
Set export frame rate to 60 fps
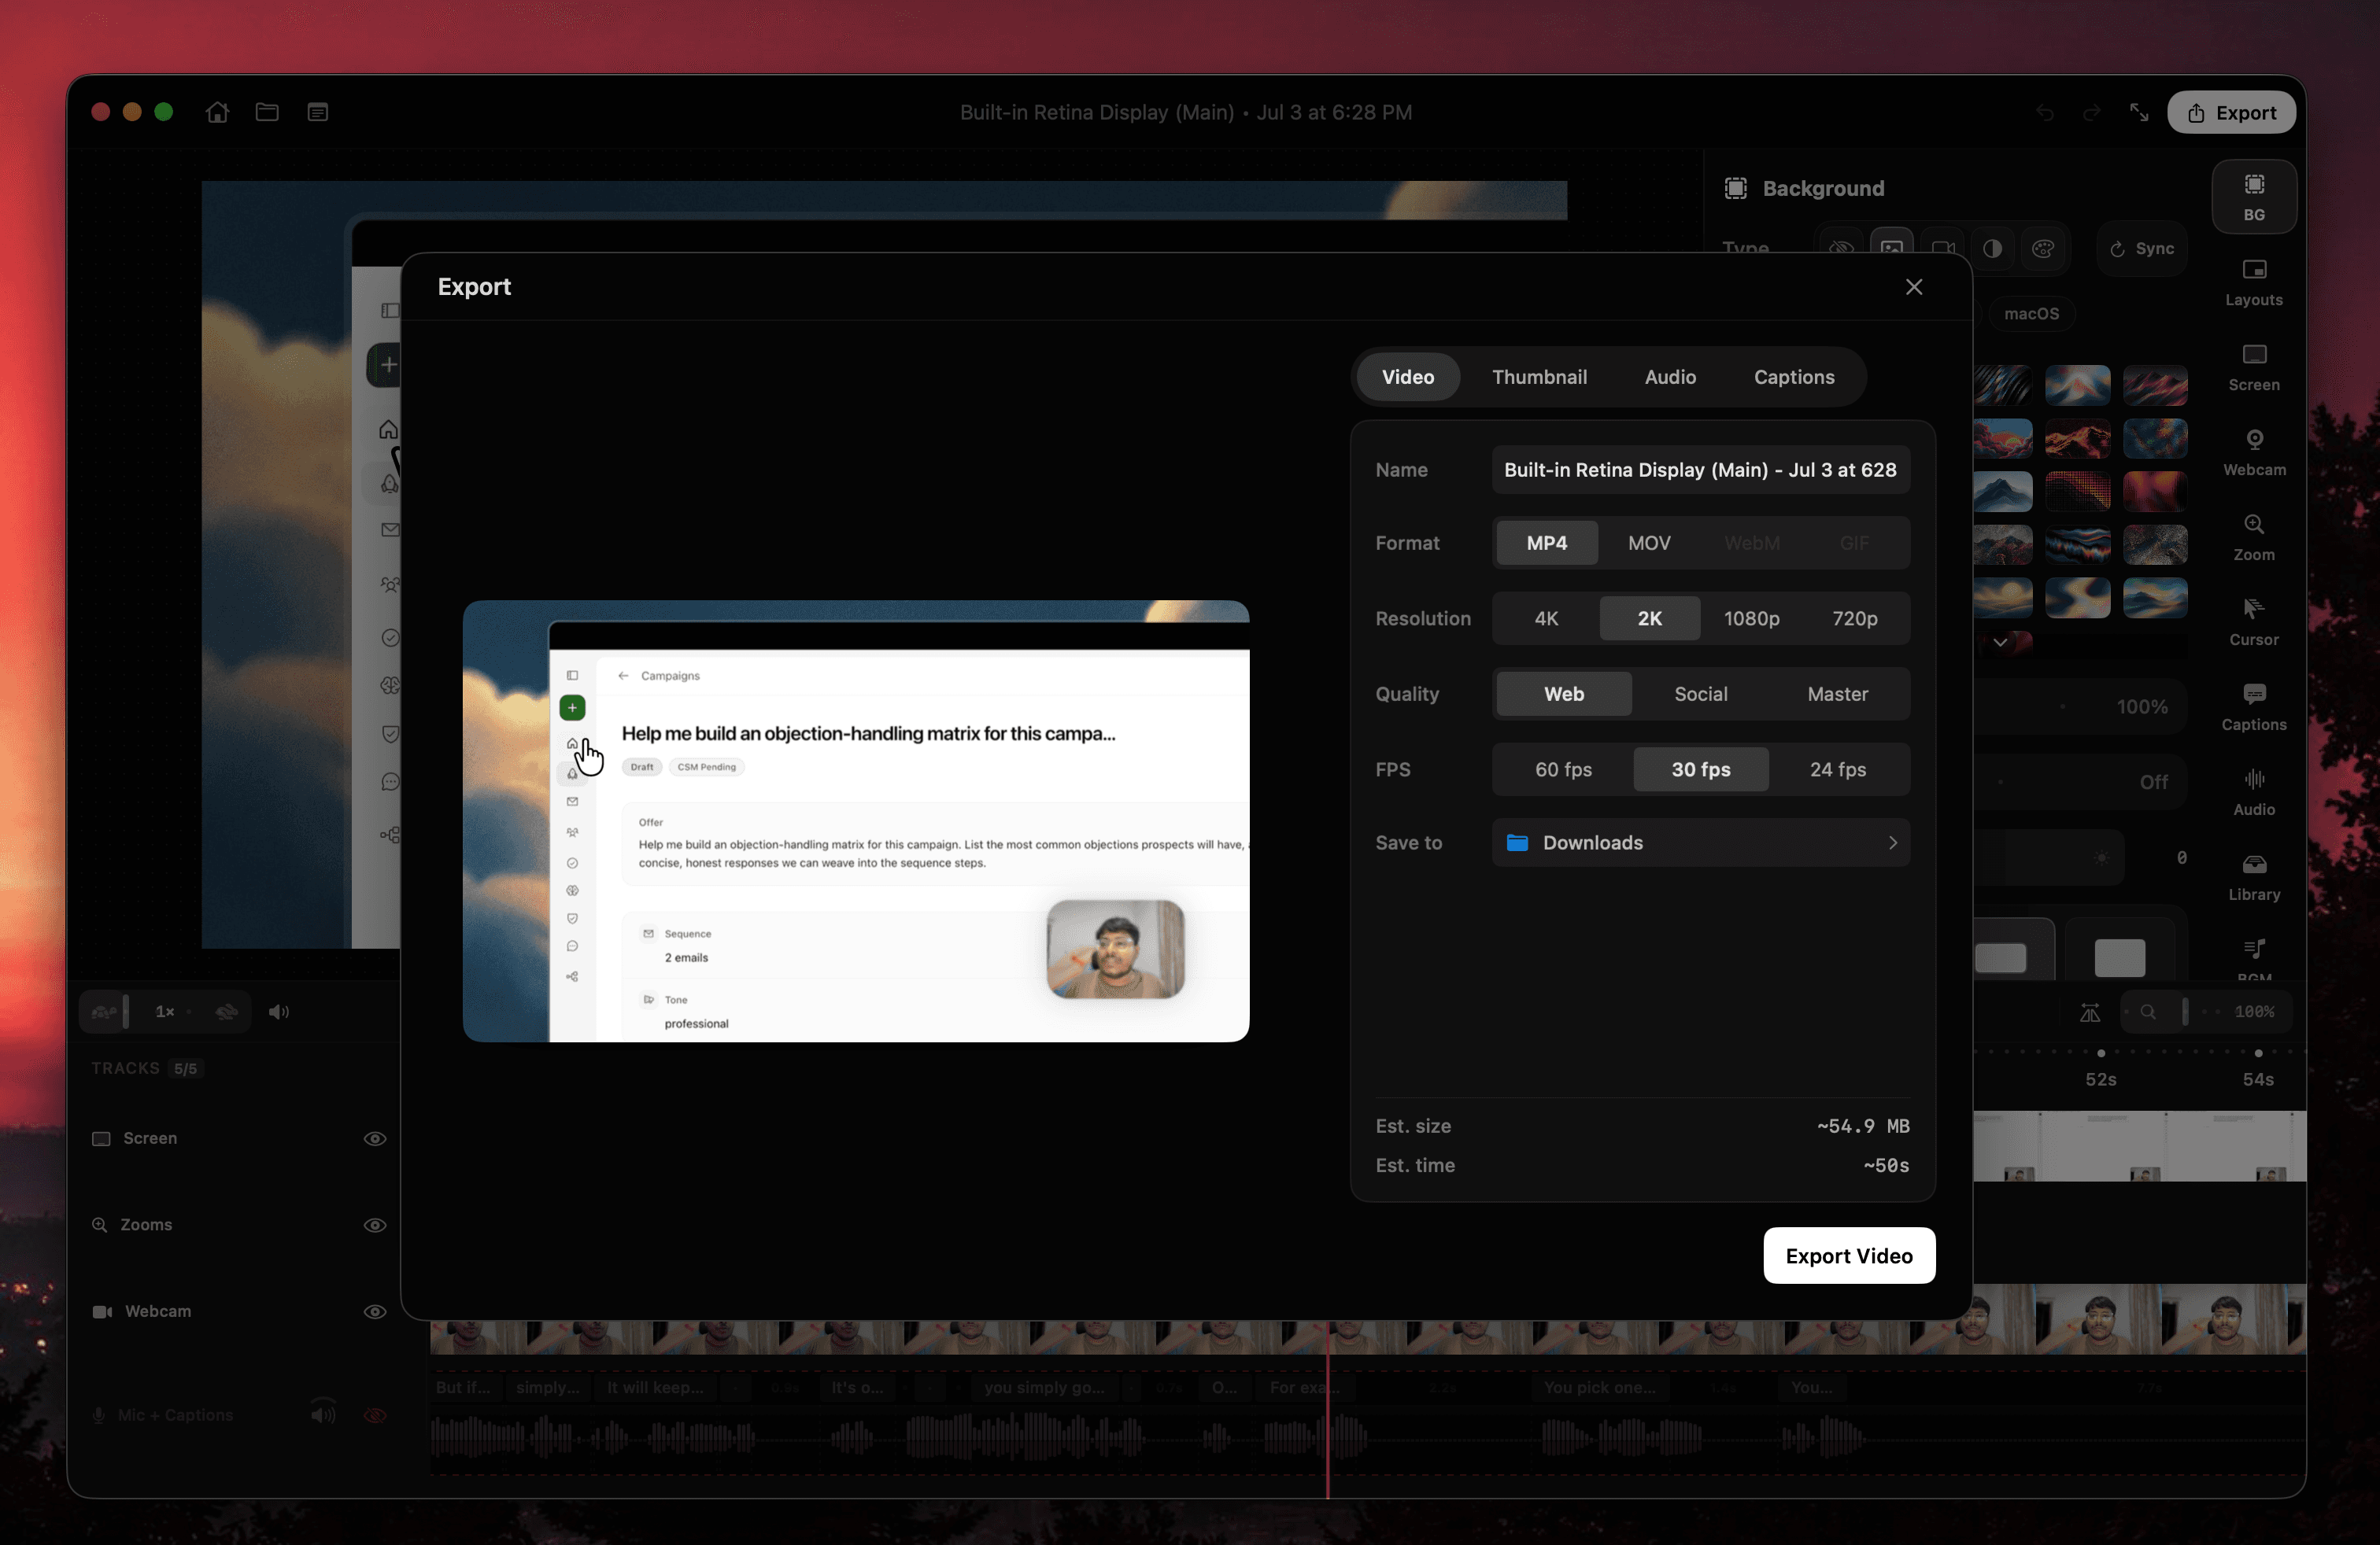1564,769
